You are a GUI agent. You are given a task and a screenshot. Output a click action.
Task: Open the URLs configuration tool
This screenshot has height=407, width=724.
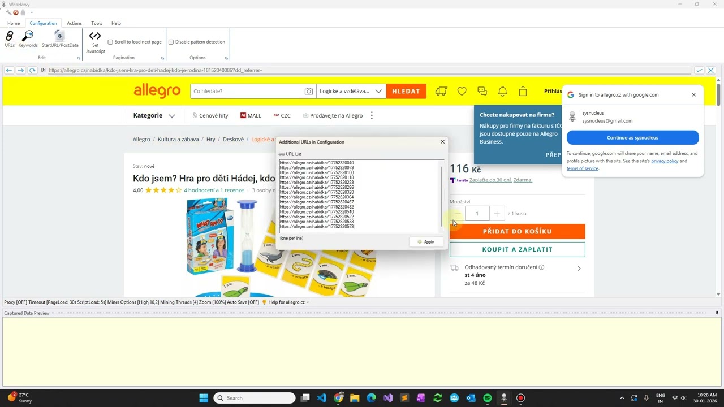10,38
